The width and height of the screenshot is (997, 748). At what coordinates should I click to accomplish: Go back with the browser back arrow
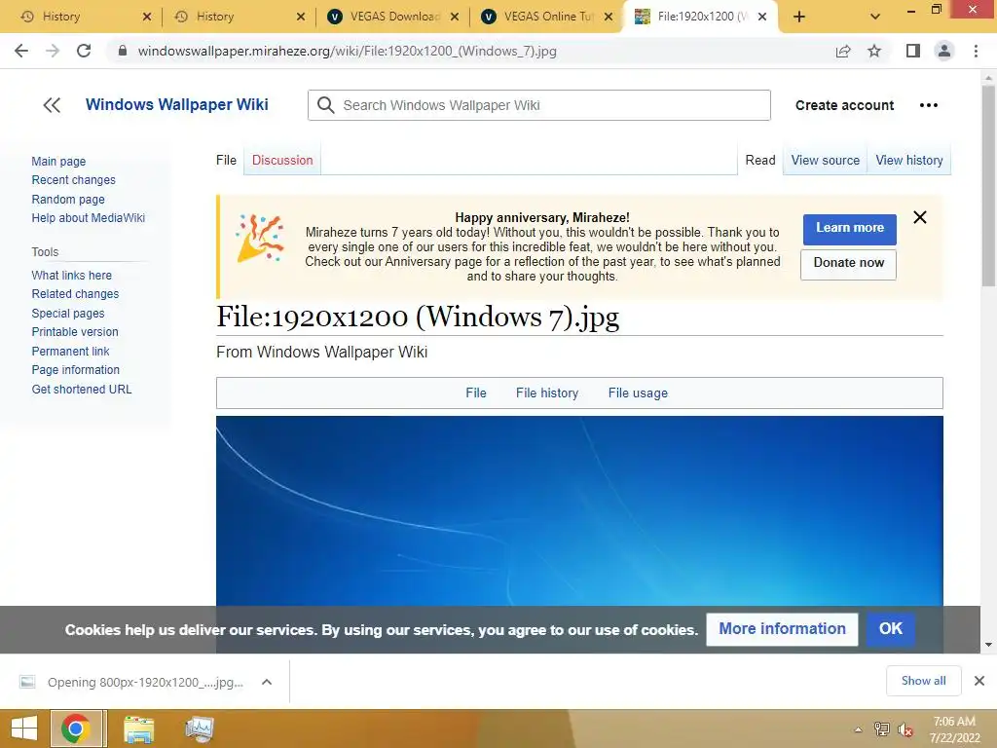point(21,51)
